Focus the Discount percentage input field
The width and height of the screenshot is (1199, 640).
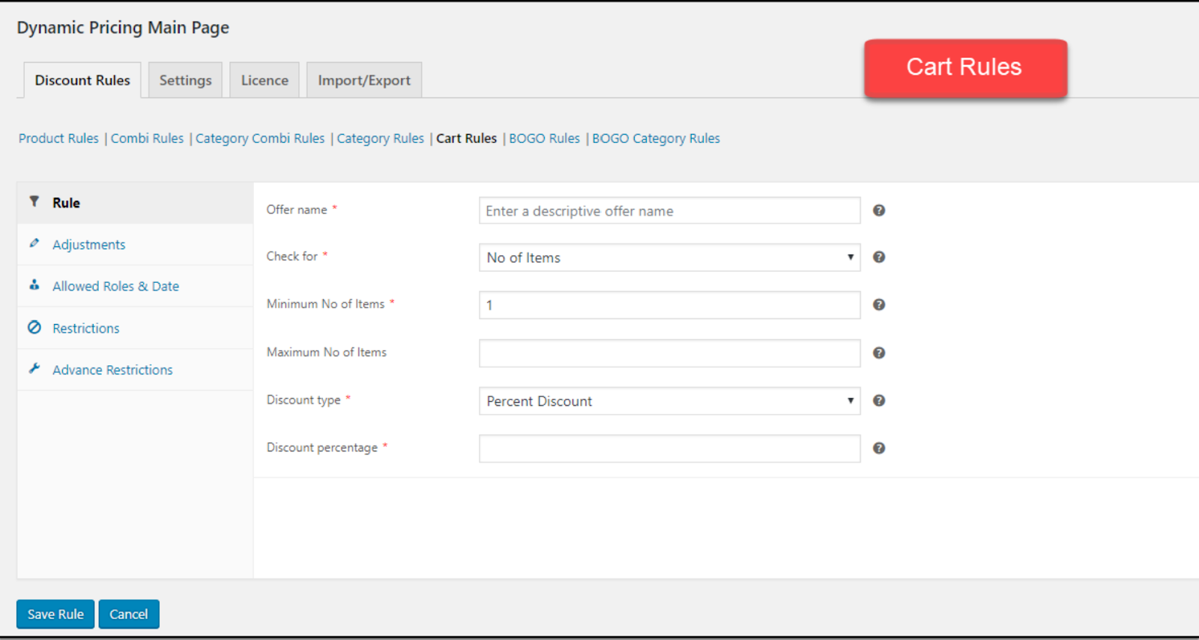(669, 448)
